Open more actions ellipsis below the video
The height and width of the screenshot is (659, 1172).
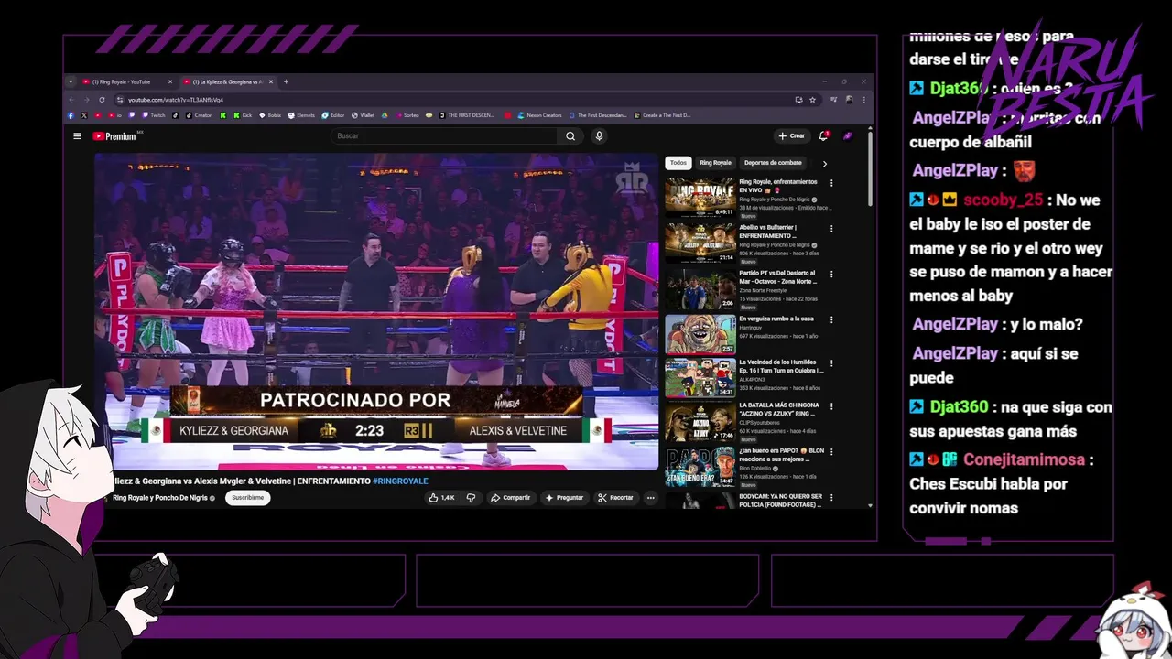pyautogui.click(x=650, y=498)
